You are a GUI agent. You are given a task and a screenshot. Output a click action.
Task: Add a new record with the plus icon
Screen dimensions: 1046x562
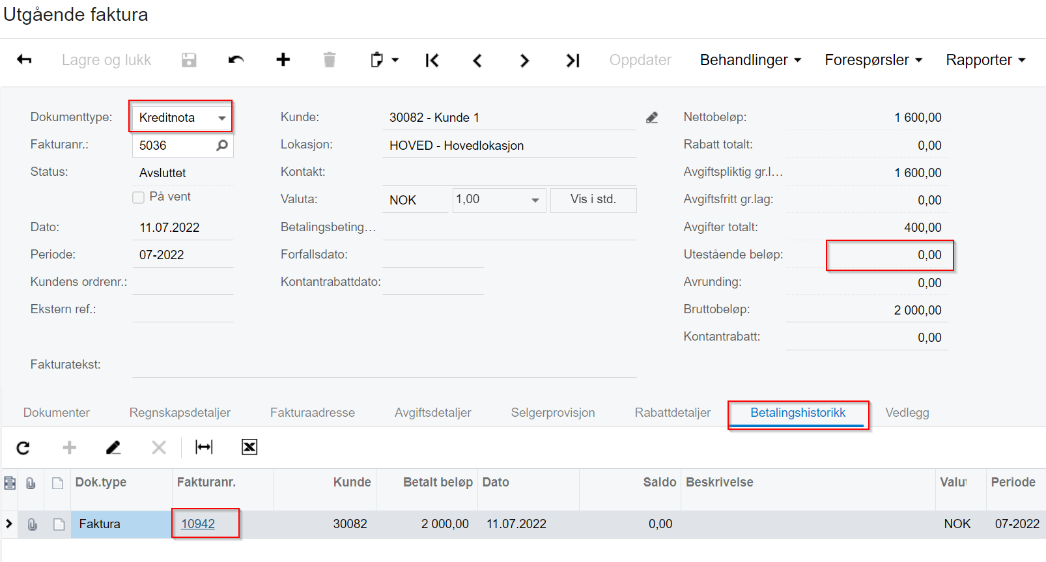283,60
